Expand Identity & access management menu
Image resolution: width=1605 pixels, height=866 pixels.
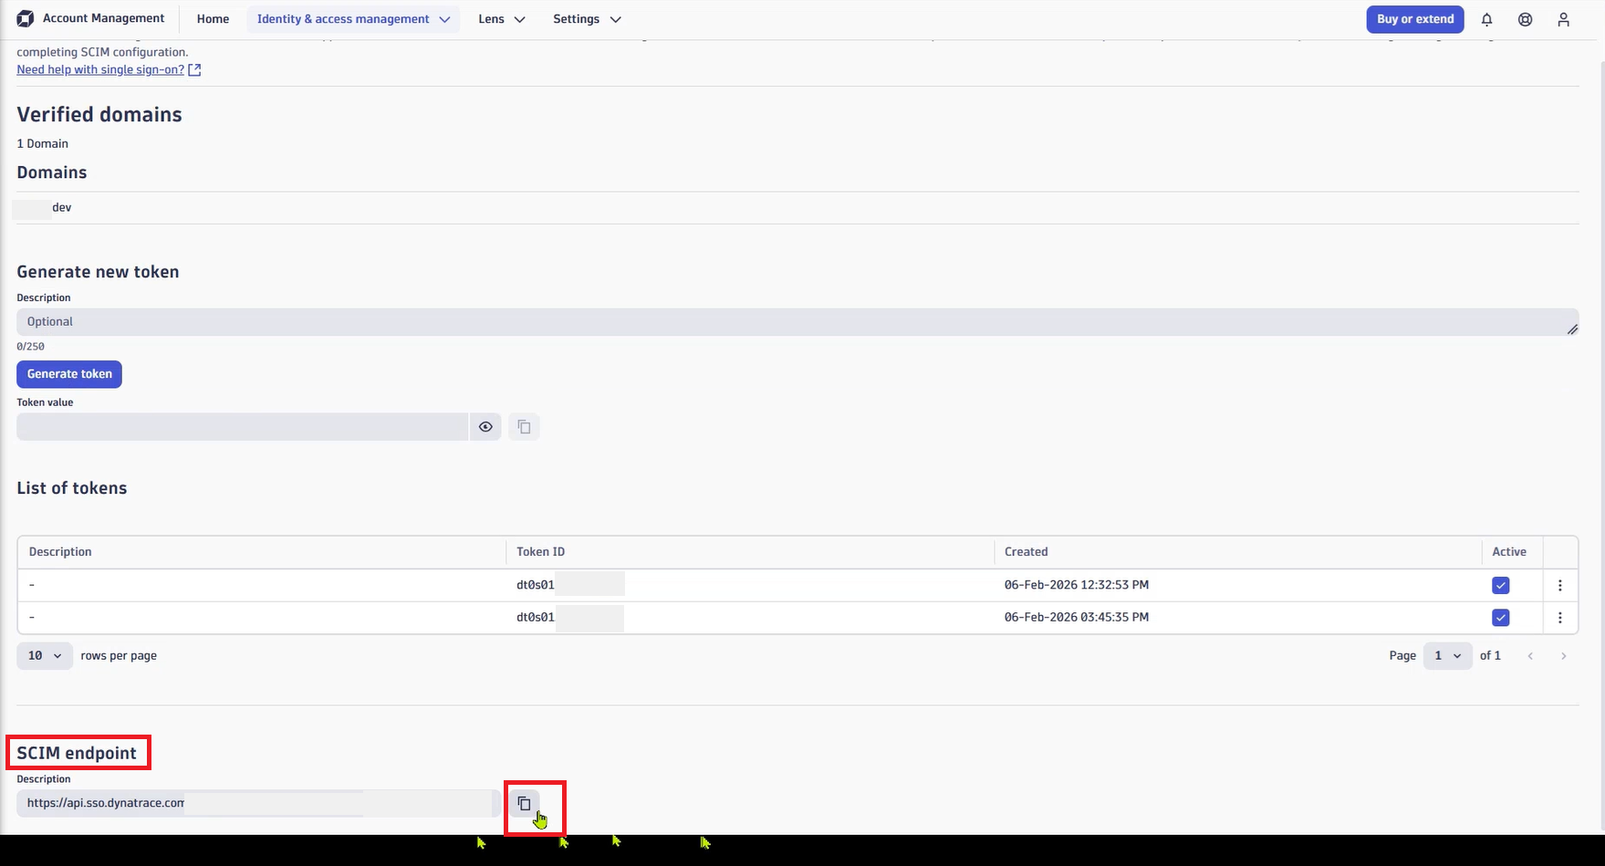pos(353,19)
